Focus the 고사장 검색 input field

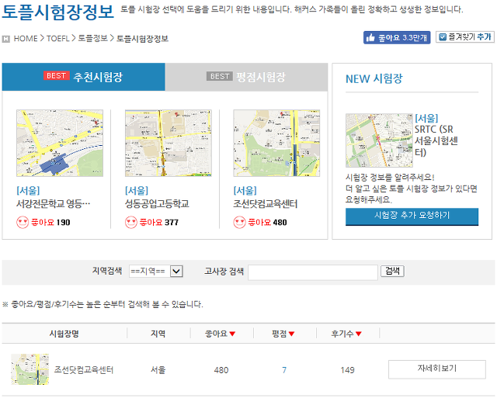pos(312,272)
